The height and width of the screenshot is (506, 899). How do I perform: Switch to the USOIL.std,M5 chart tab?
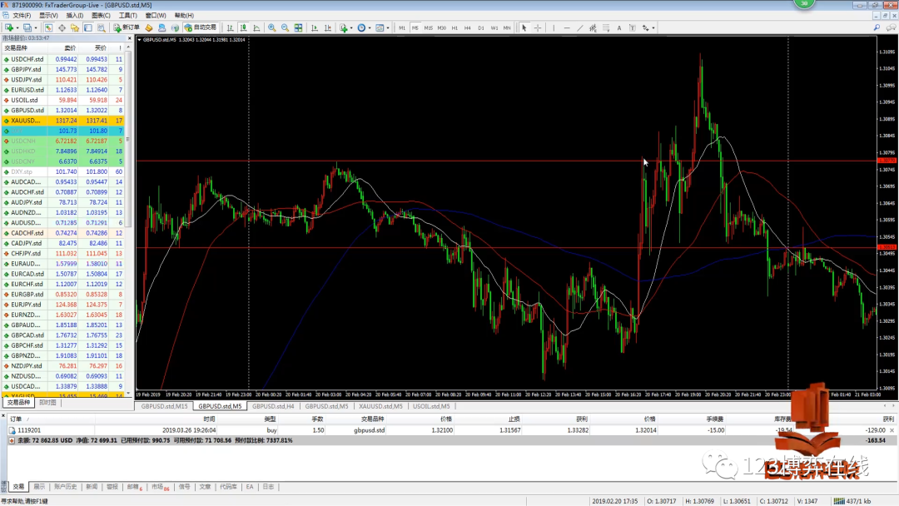(x=431, y=406)
